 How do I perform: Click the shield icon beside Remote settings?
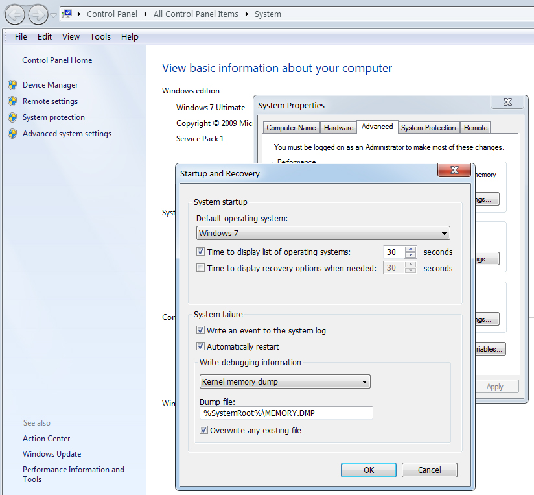tap(12, 101)
